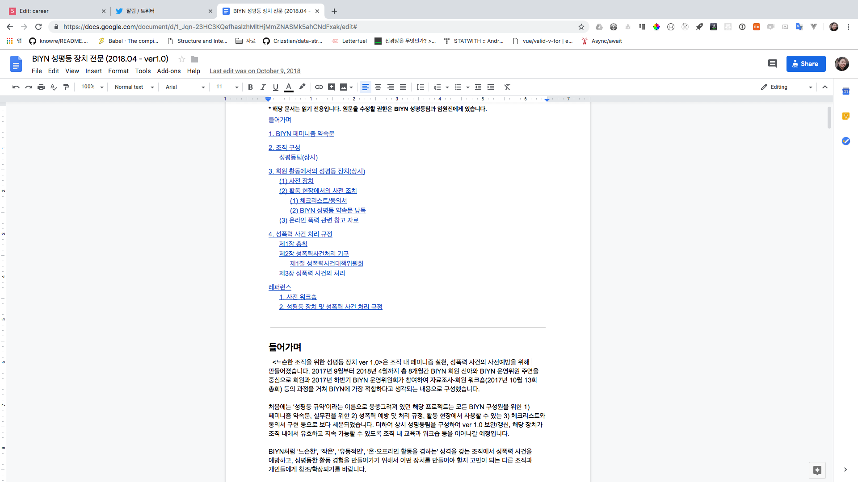Image resolution: width=858 pixels, height=482 pixels.
Task: Click the Insert link icon
Action: [319, 87]
